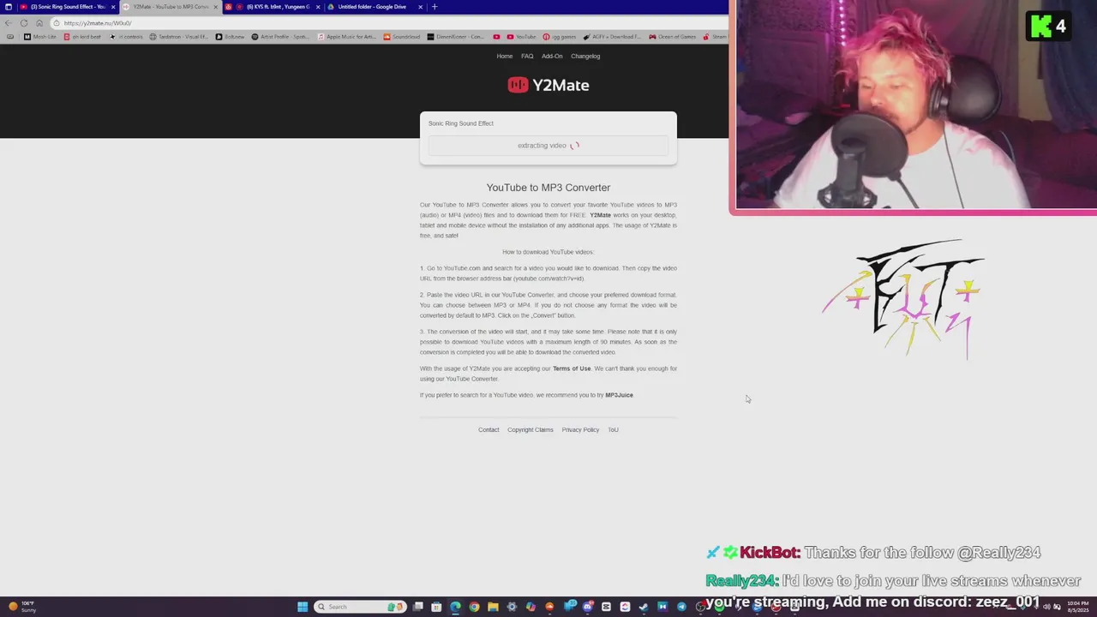Screen dimensions: 1097x617
Task: Open the taskbar clock showing 10:04 PM
Action: click(1076, 607)
